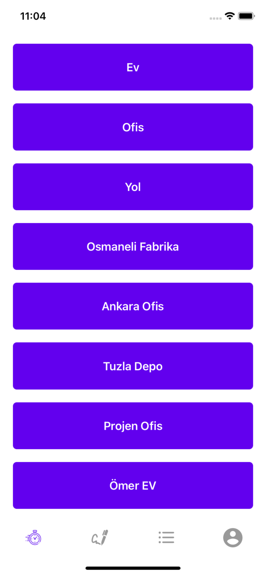
Task: Select the signature pen icon
Action: coord(100,537)
